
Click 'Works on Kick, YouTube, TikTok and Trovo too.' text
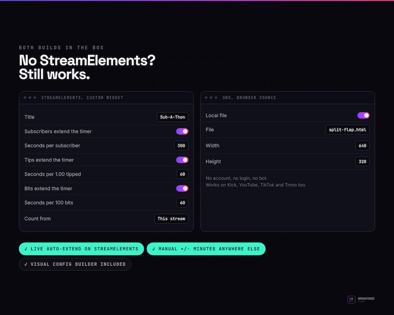tap(256, 185)
